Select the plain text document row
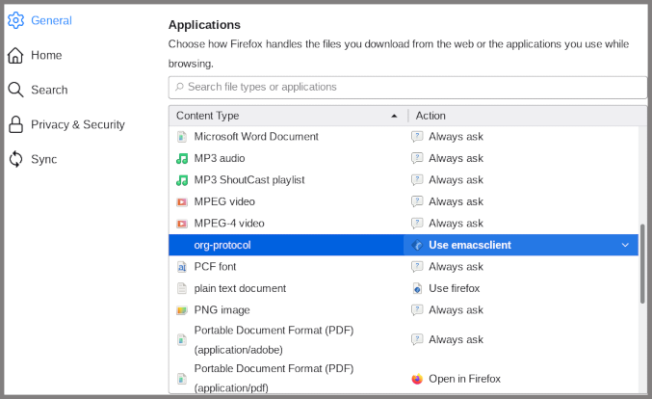 (x=404, y=288)
